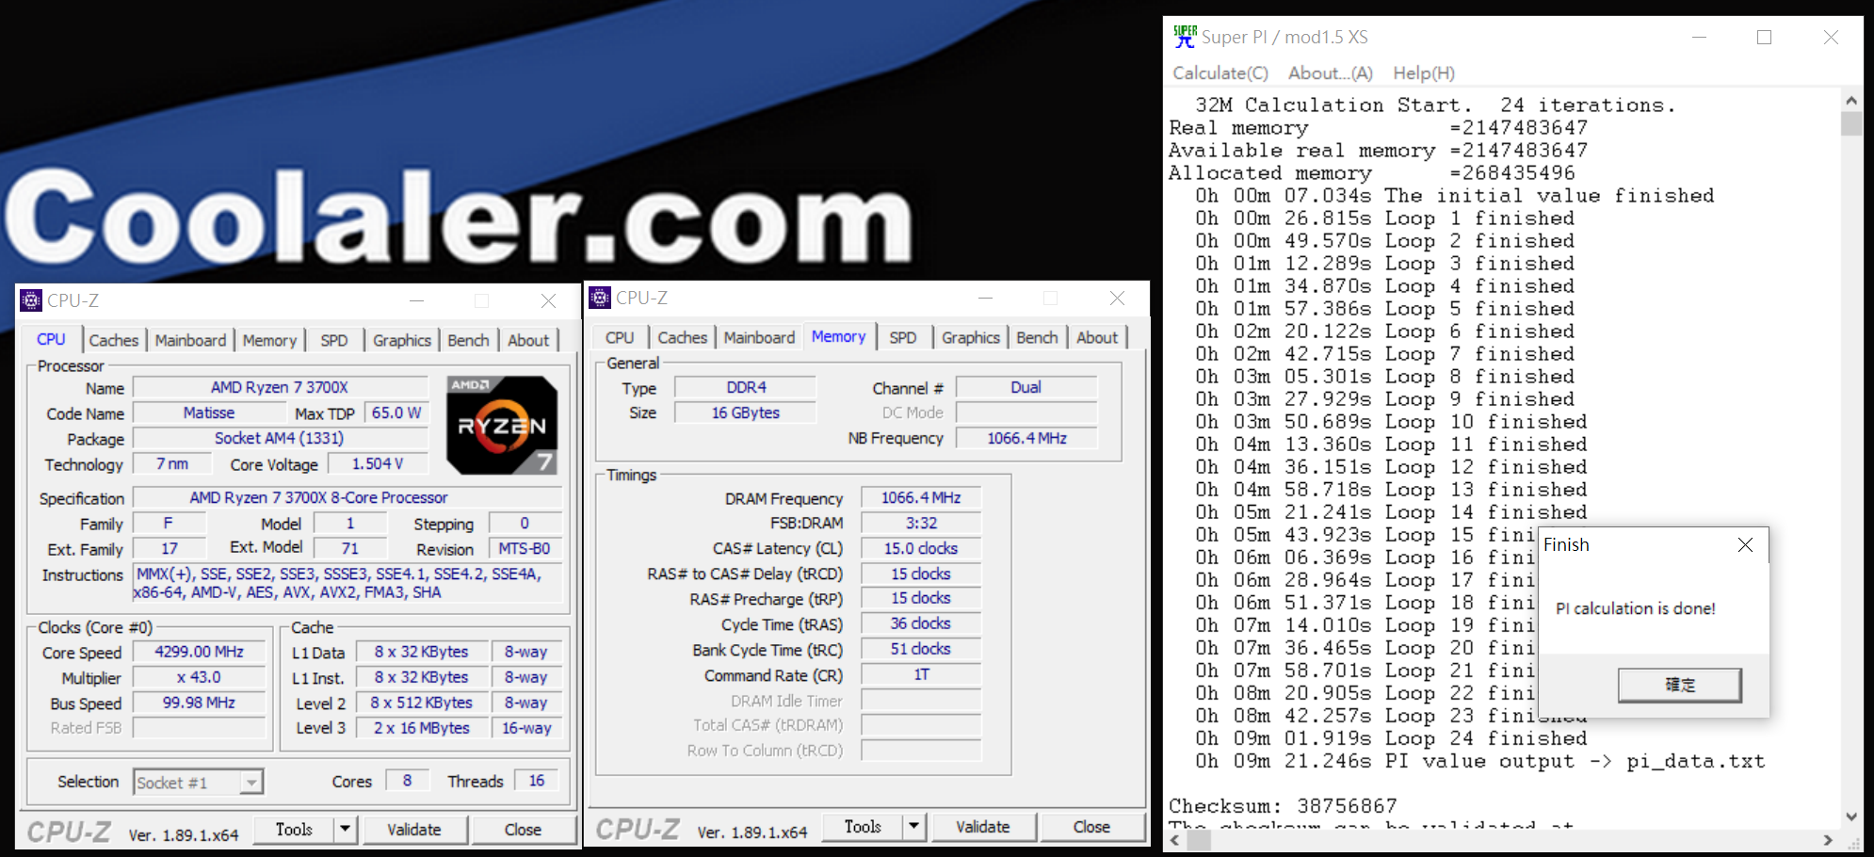Image resolution: width=1874 pixels, height=857 pixels.
Task: Click the Core Voltage value 1.504 V
Action: (x=378, y=463)
